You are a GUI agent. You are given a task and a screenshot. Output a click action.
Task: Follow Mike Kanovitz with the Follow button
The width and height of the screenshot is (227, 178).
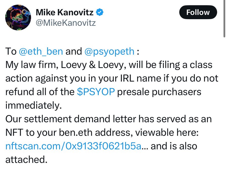198,12
